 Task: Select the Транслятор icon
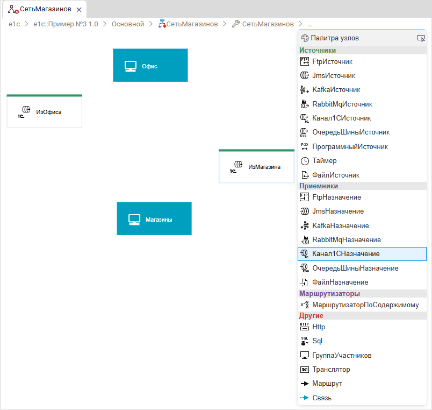(x=305, y=370)
